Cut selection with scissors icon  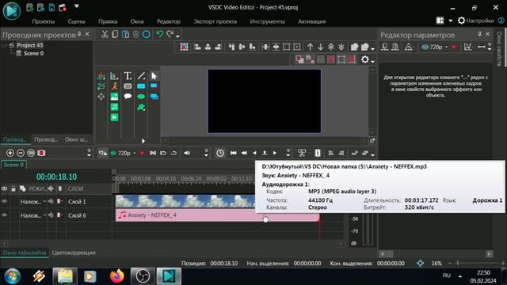(105, 34)
